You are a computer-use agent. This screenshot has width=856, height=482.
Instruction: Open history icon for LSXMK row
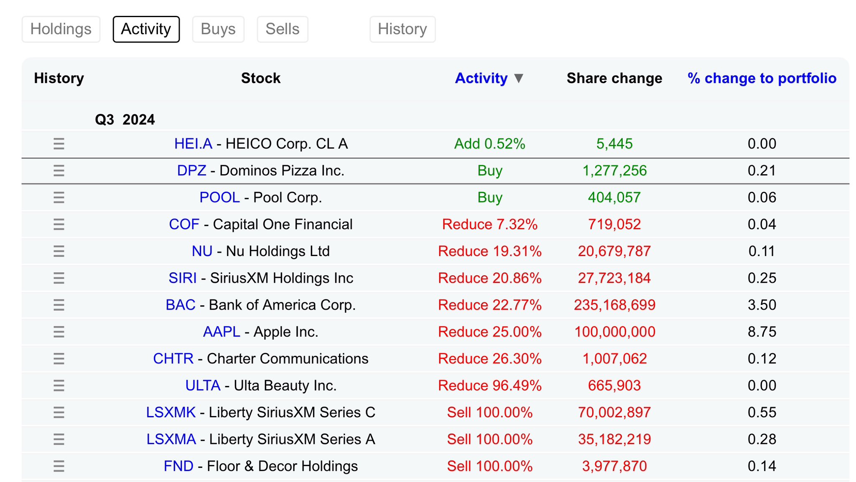pyautogui.click(x=59, y=412)
